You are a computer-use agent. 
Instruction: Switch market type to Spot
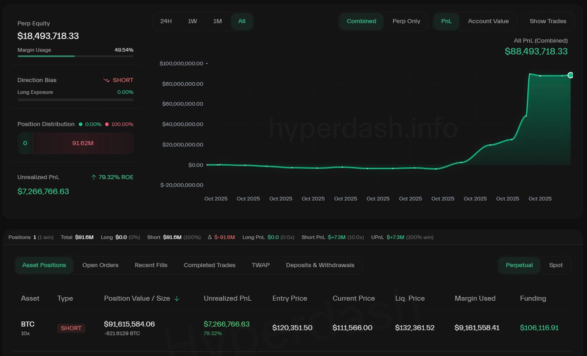coord(556,265)
